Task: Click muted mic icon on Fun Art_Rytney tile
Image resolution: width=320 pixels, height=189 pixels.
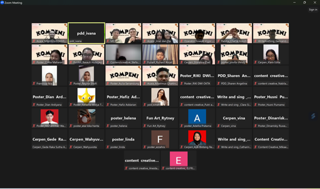Action: pos(145,126)
